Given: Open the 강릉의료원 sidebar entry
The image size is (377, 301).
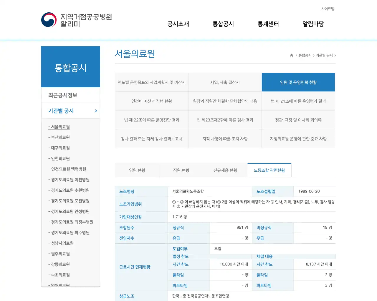Looking at the screenshot, I should tap(59, 264).
